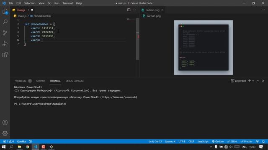Show hidden system tray icons
This screenshot has width=268, height=150.
point(211,147)
